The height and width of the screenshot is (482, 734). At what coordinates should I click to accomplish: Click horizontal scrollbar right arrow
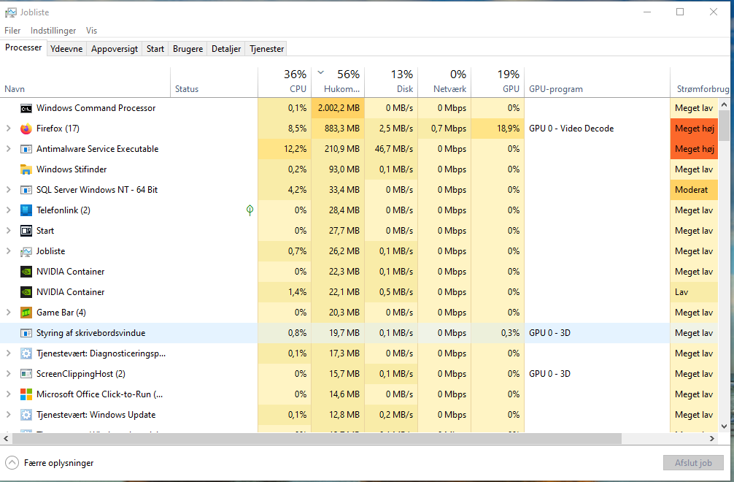click(712, 439)
